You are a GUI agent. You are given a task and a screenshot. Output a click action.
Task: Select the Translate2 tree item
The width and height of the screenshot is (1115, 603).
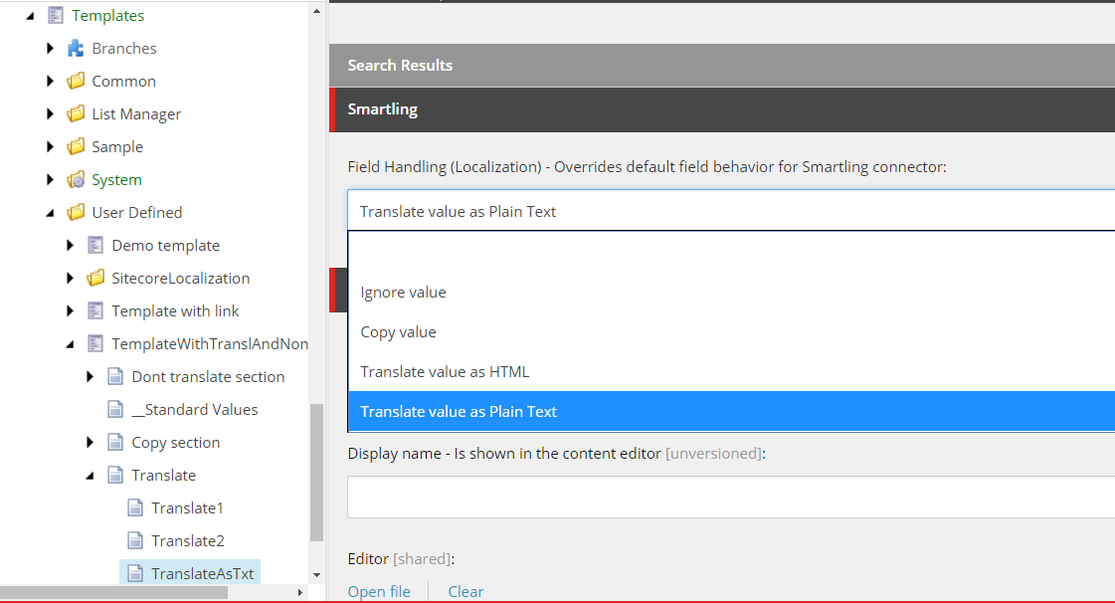point(188,540)
